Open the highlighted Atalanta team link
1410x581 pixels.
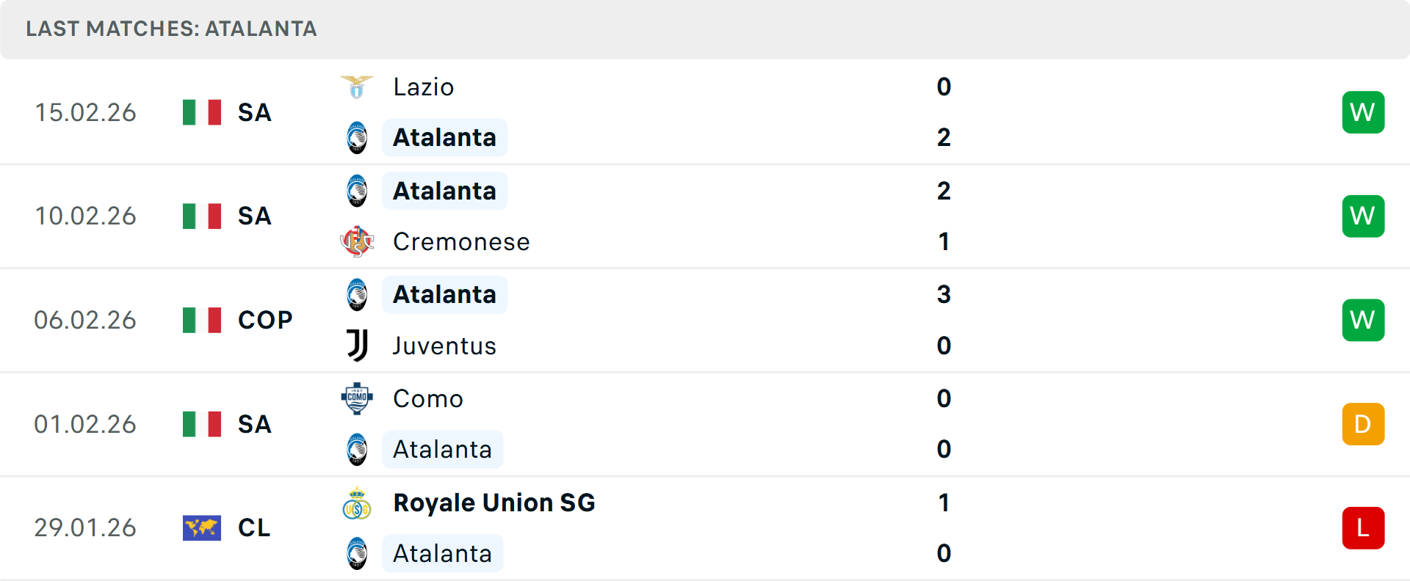444,138
